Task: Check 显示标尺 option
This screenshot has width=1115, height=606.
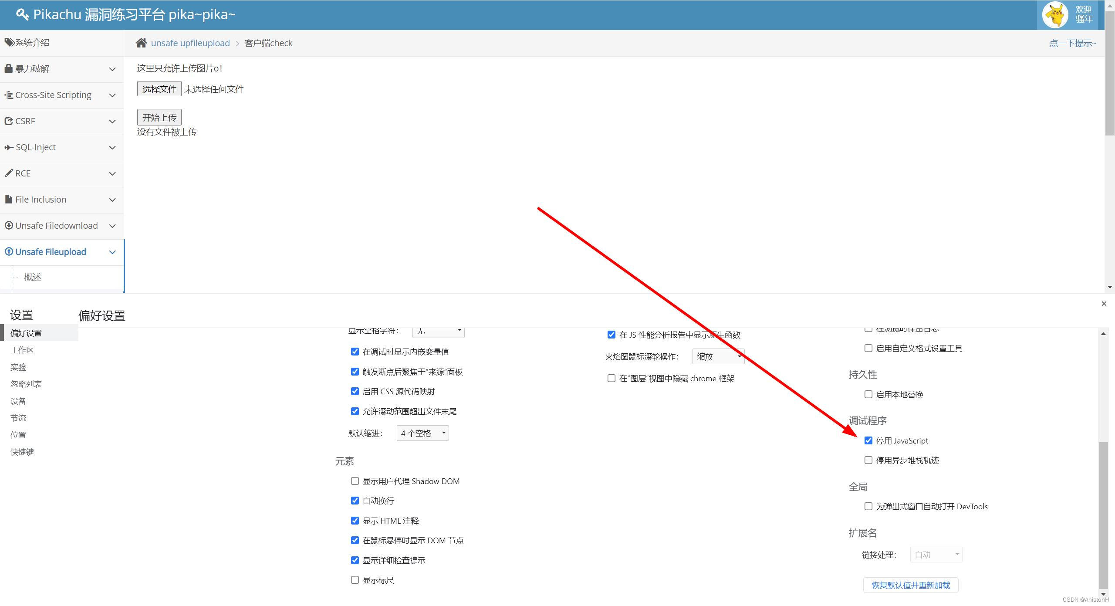Action: coord(355,580)
